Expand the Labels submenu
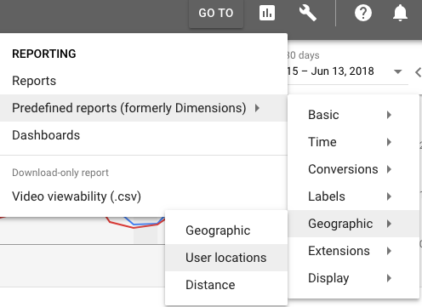Image resolution: width=422 pixels, height=307 pixels. tap(353, 196)
